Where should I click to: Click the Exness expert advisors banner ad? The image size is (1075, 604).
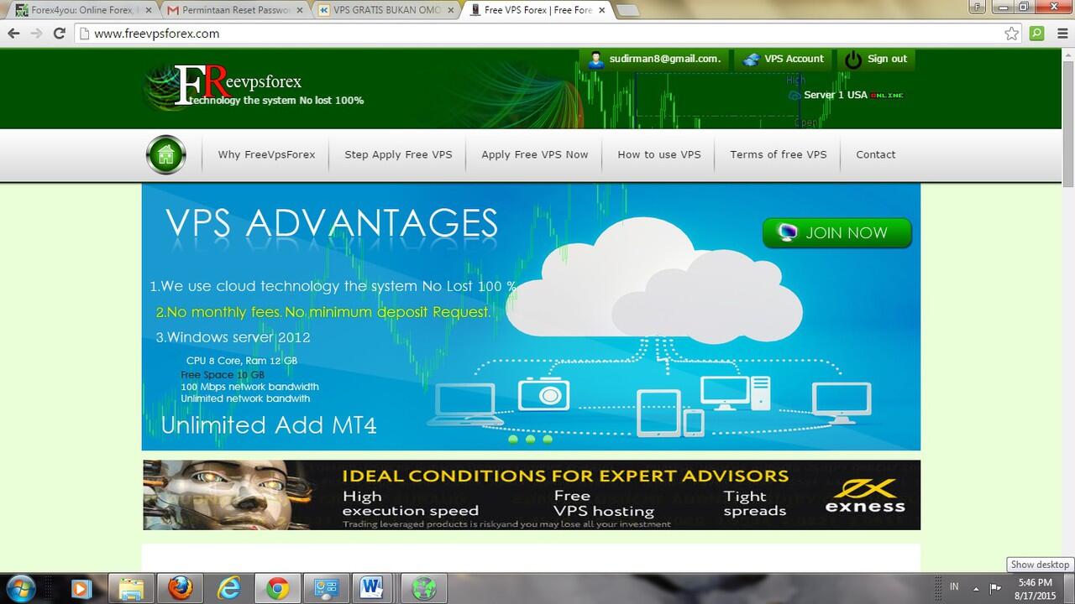pyautogui.click(x=532, y=495)
